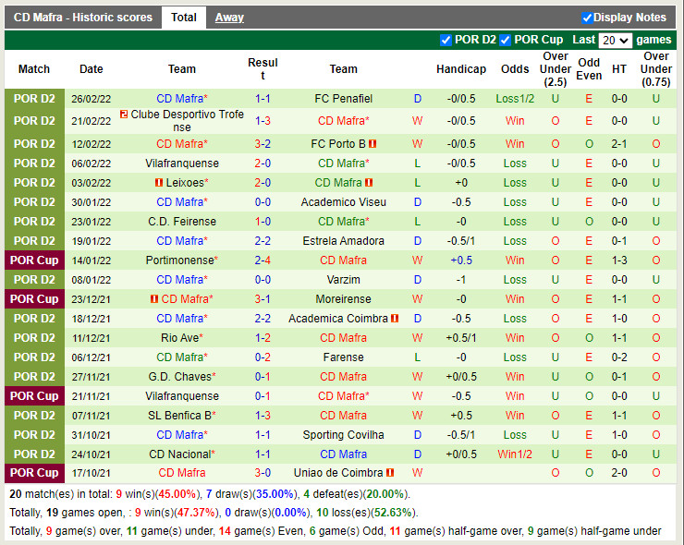Viewport: 684px width, 545px height.
Task: Open G.D. Chaves team link
Action: pos(182,377)
